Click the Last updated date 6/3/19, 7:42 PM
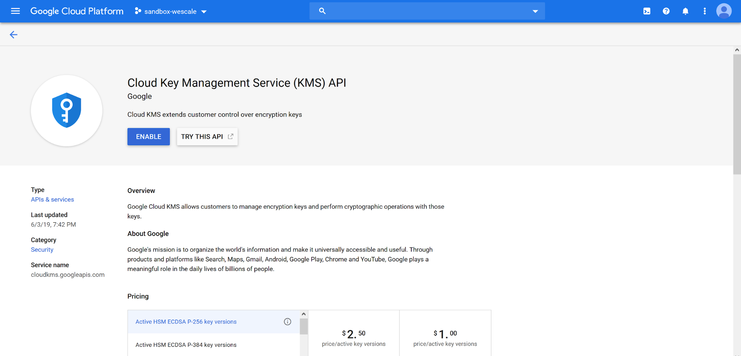The image size is (741, 356). 53,224
